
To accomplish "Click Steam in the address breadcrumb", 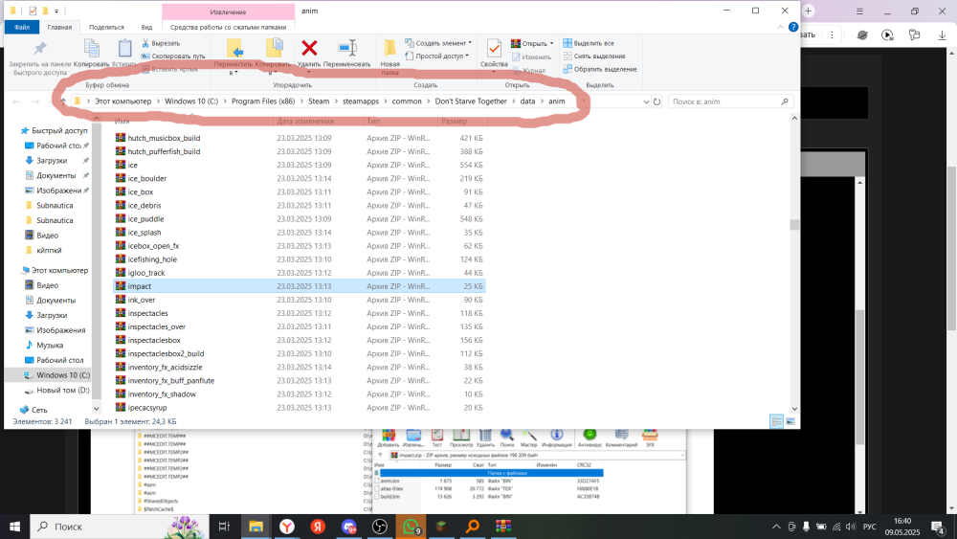I will (319, 101).
